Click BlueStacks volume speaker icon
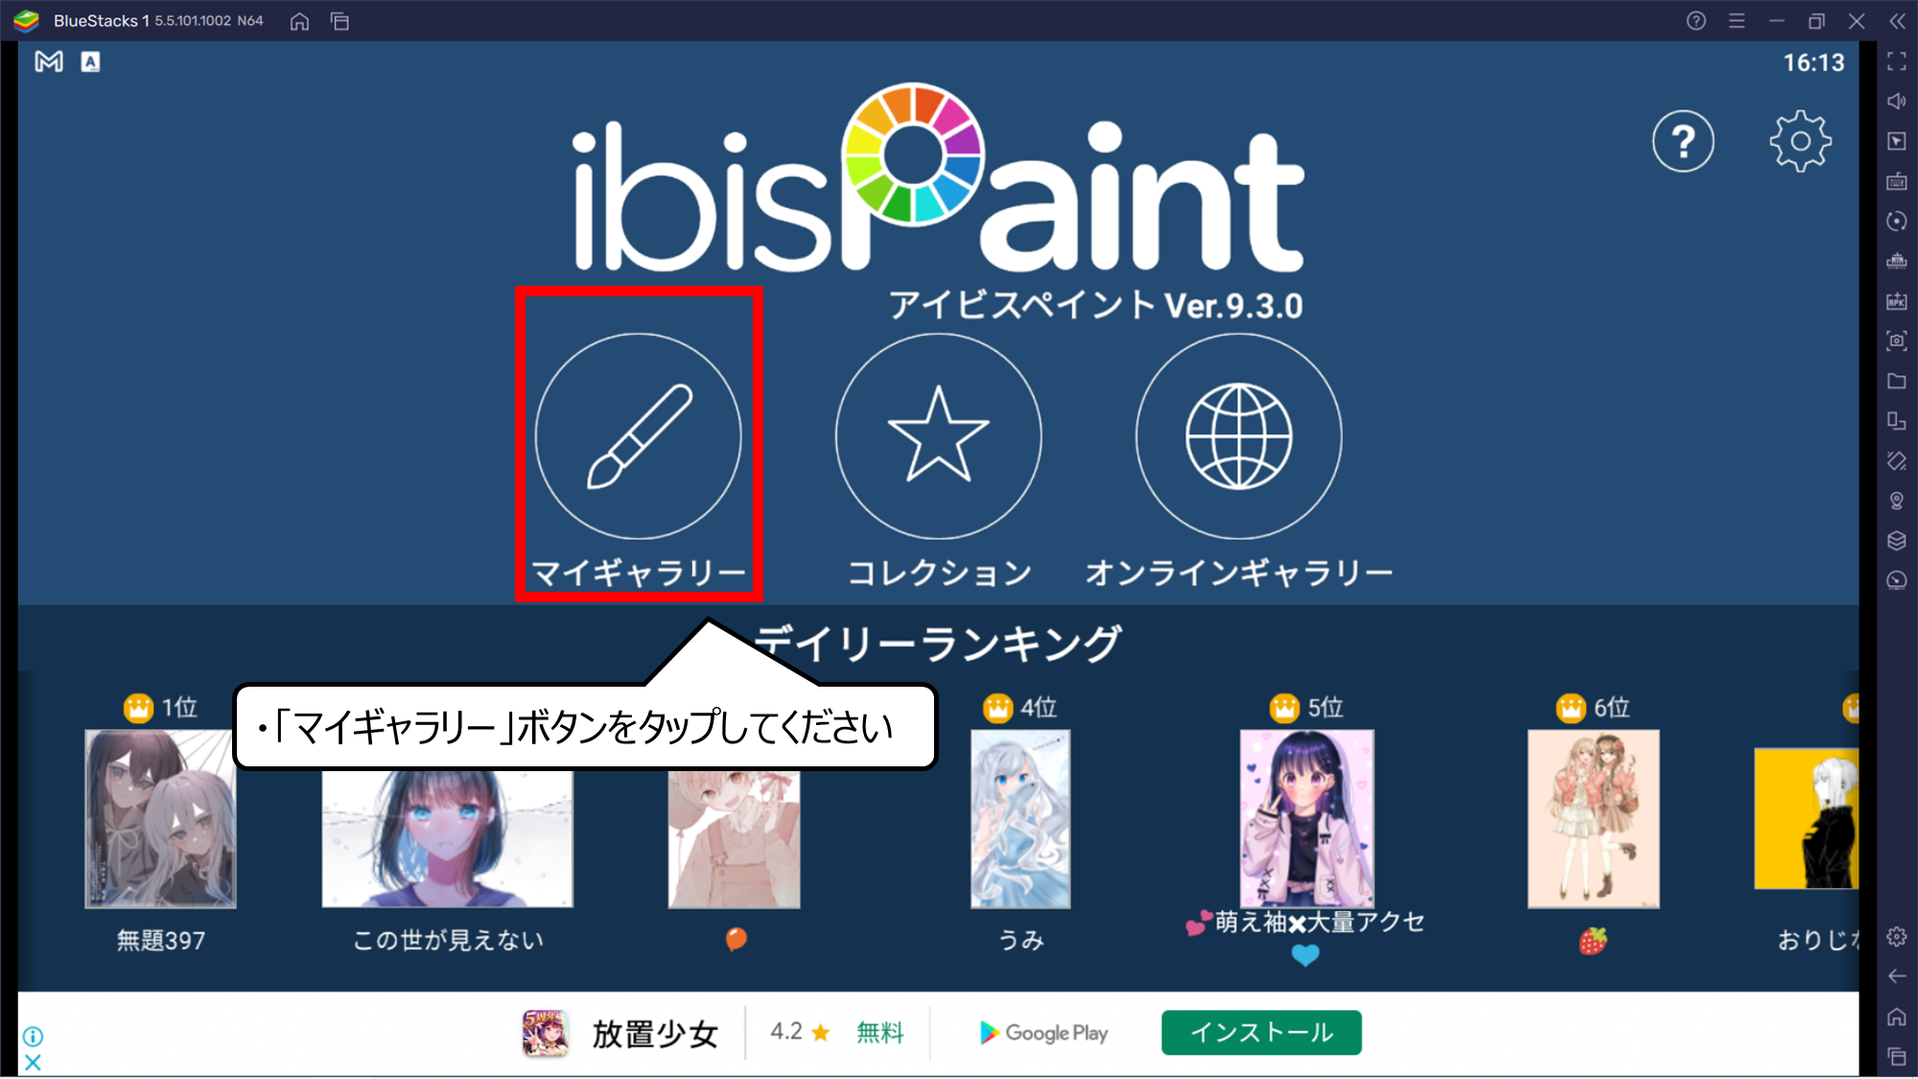Screen dimensions: 1918x1079 (x=1896, y=101)
